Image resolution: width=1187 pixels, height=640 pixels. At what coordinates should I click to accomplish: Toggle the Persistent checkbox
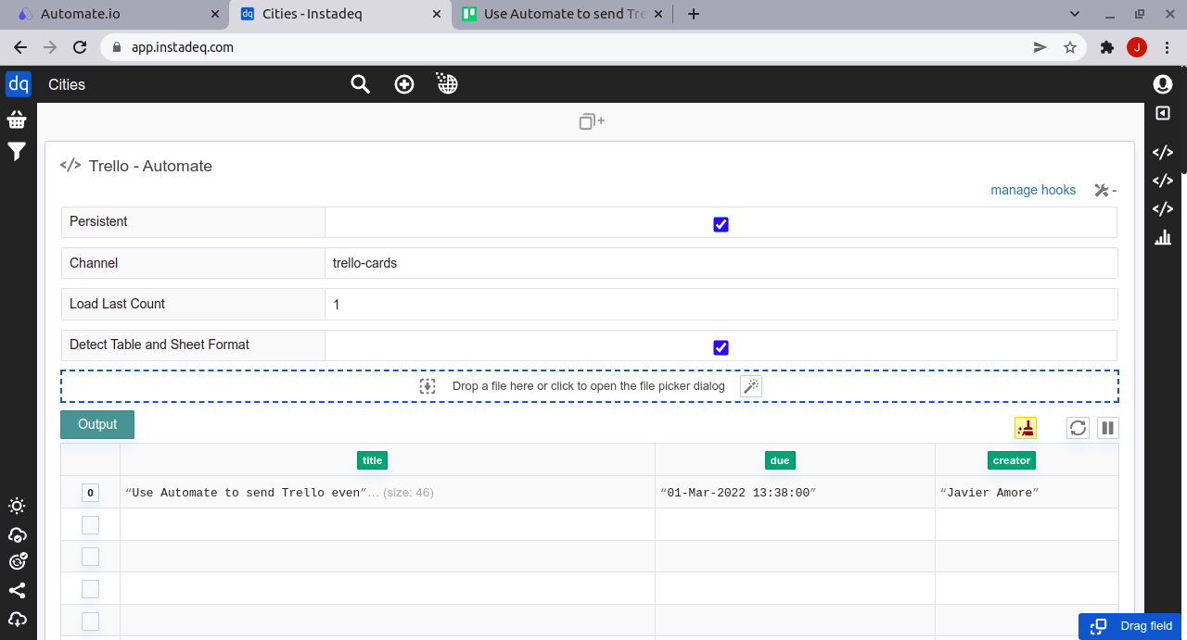pos(721,224)
